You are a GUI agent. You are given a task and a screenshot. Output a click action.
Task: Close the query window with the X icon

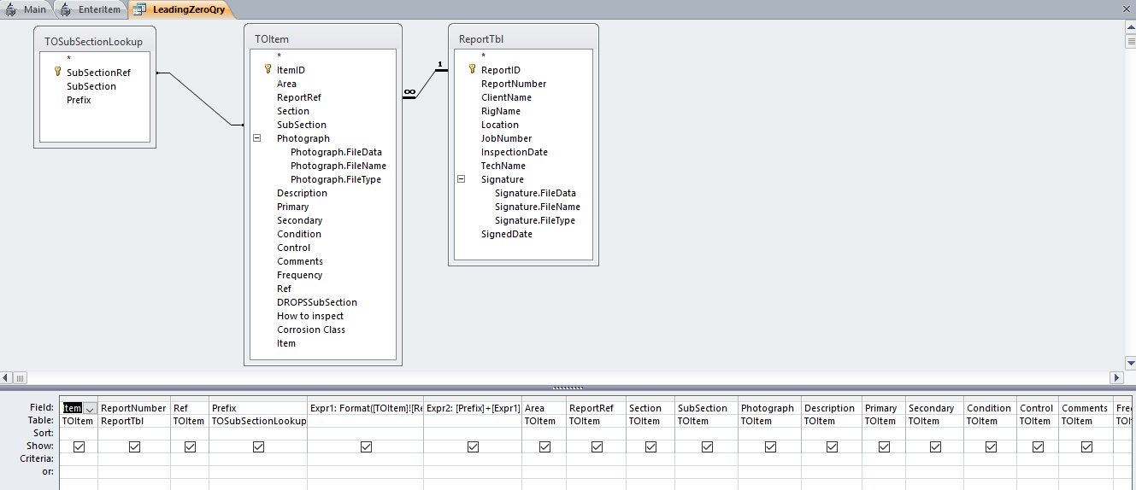1126,8
